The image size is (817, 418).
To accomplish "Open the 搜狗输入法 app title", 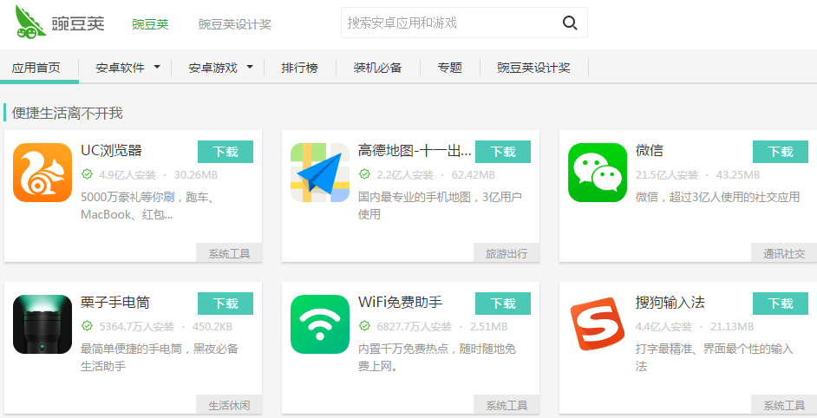I will click(670, 303).
